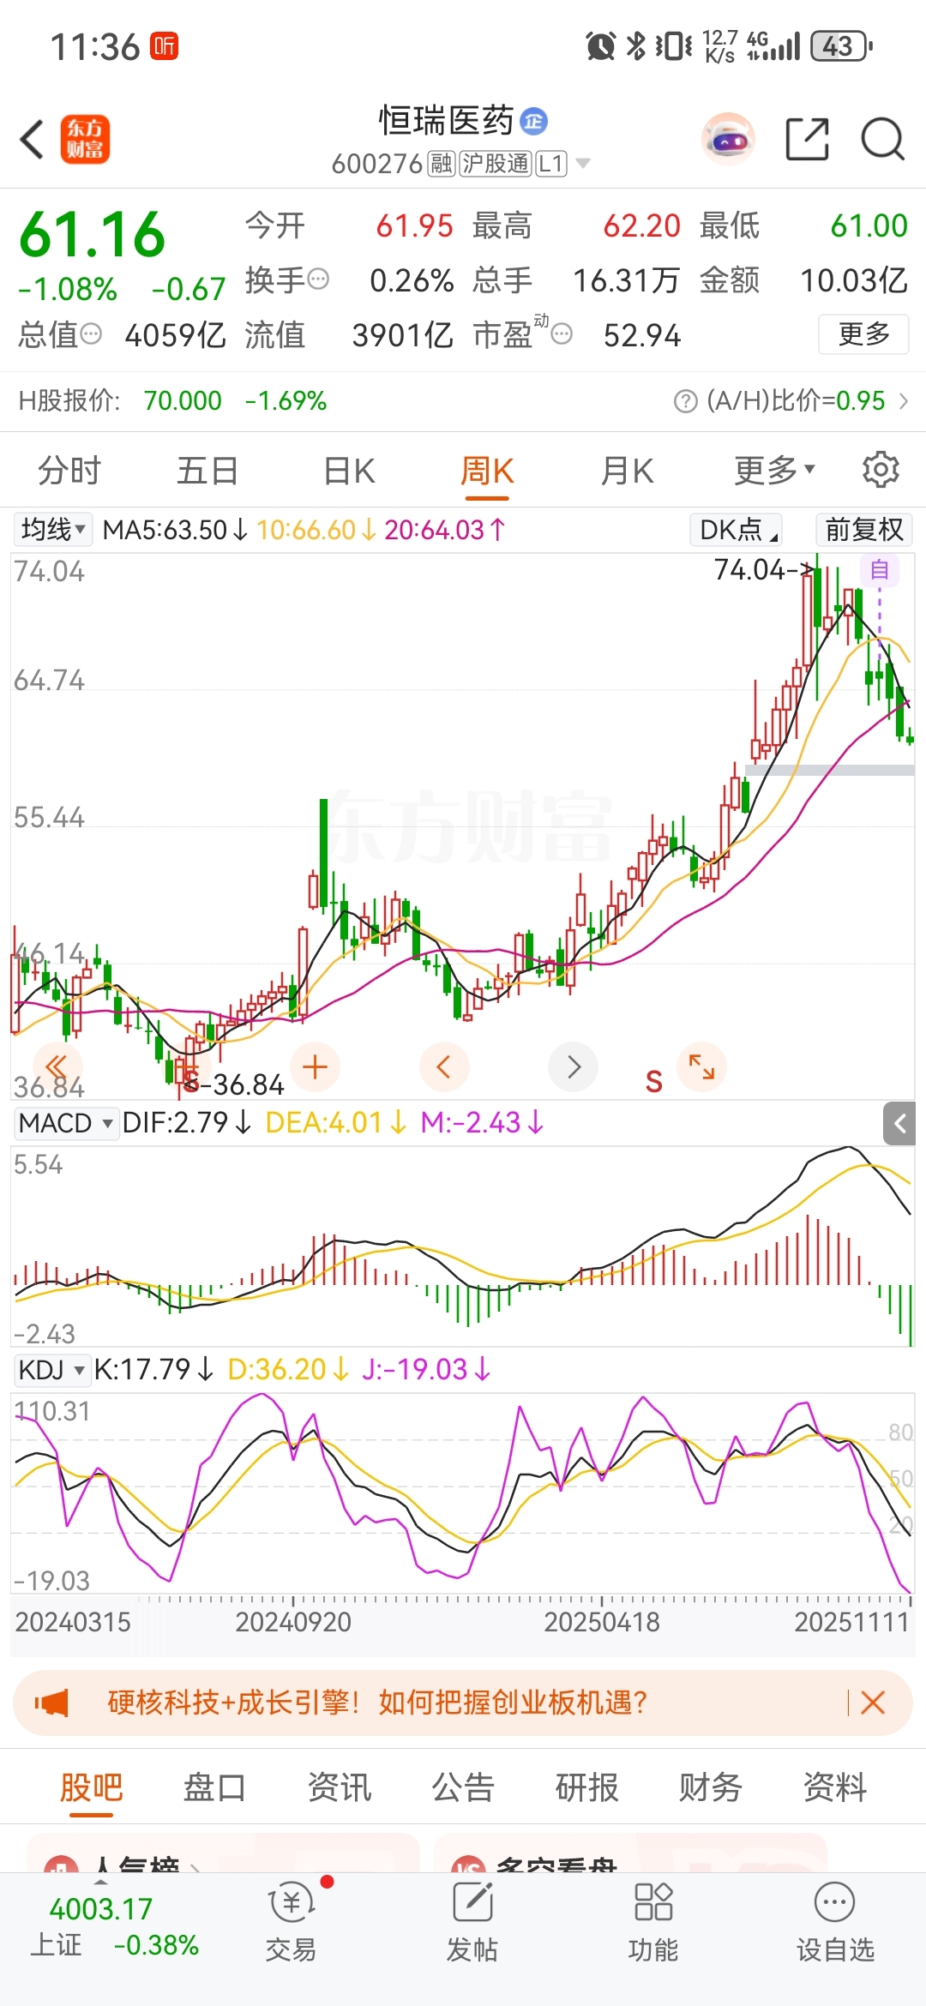Collapse side panel arrow beside MACD
The image size is (926, 2006).
click(899, 1124)
